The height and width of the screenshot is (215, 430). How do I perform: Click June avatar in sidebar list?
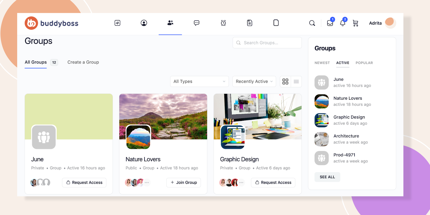coord(322,83)
